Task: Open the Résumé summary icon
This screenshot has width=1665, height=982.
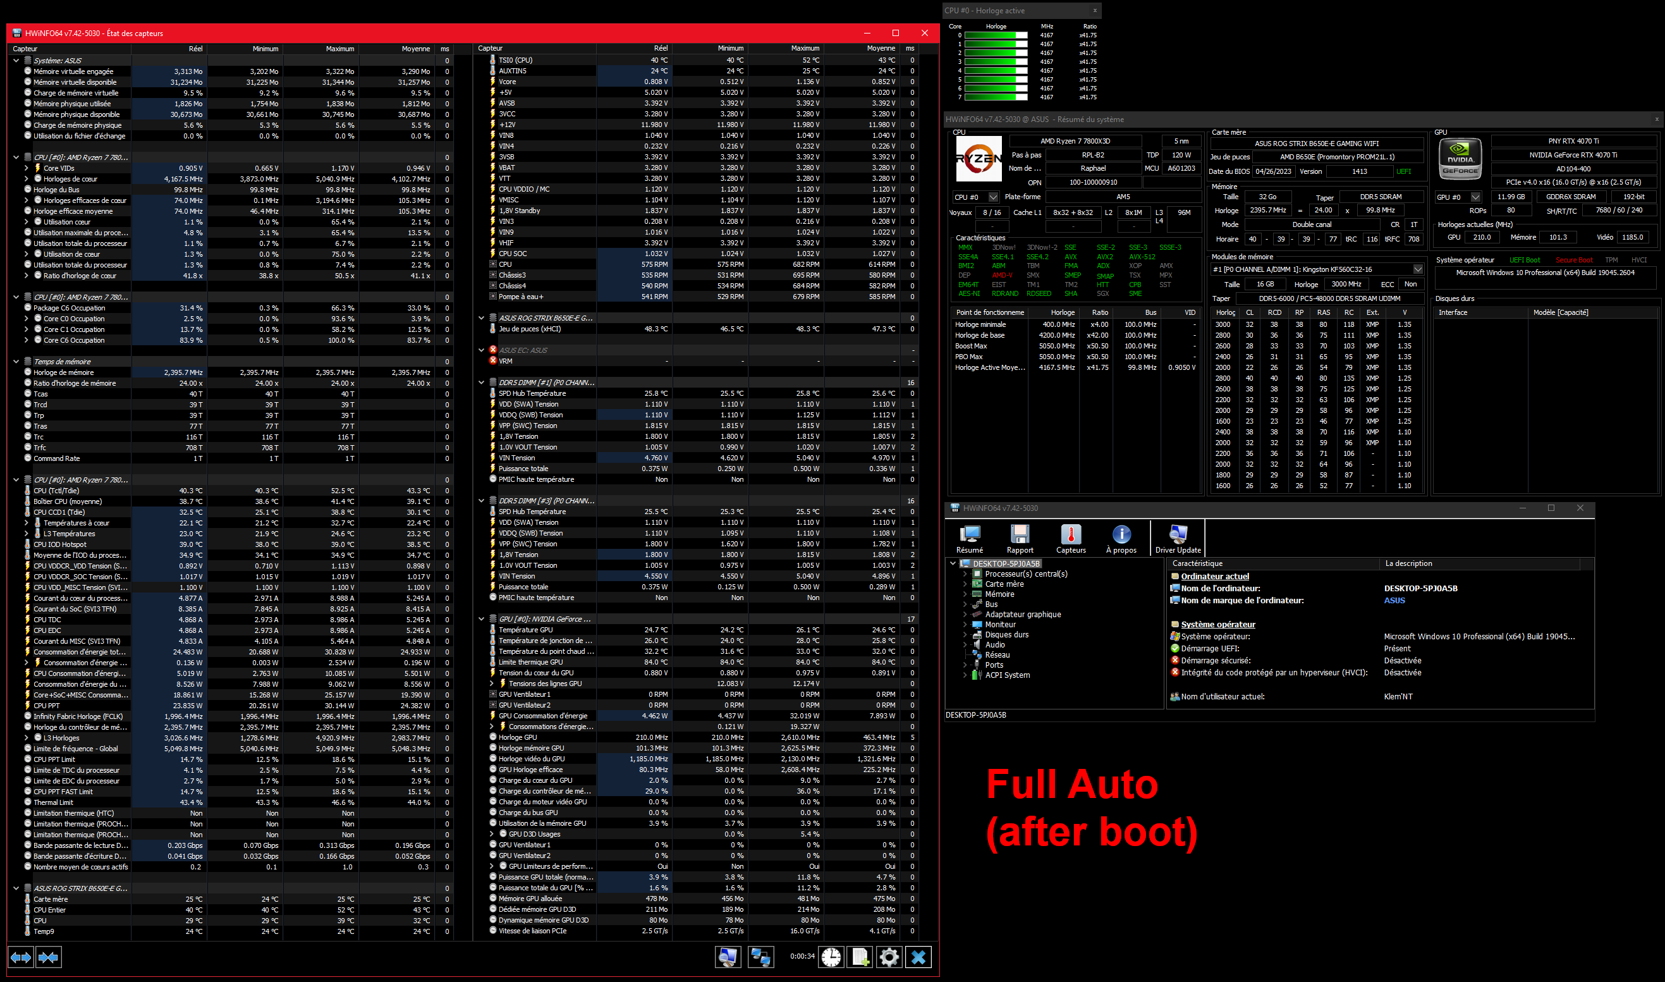Action: click(970, 539)
